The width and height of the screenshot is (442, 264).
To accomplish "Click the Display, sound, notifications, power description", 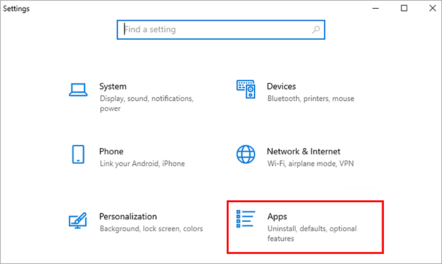I will click(146, 103).
